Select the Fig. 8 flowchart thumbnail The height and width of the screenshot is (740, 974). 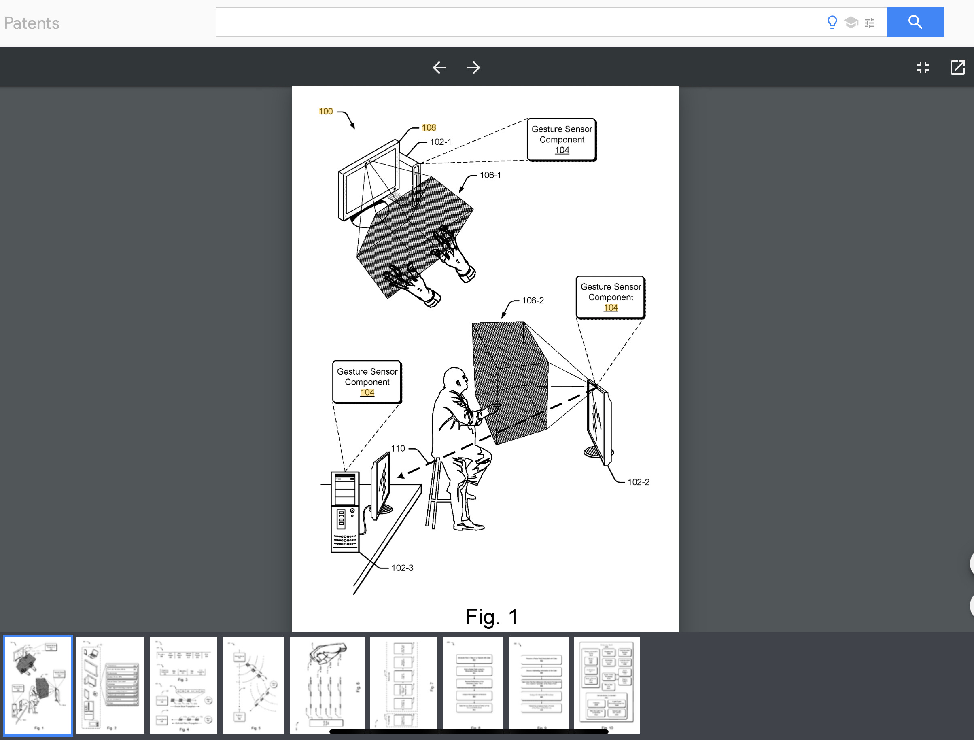tap(473, 685)
